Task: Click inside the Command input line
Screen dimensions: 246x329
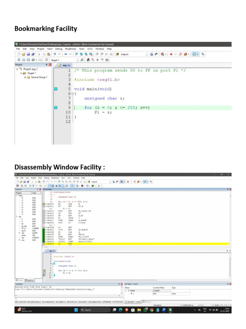Action: 69,299
